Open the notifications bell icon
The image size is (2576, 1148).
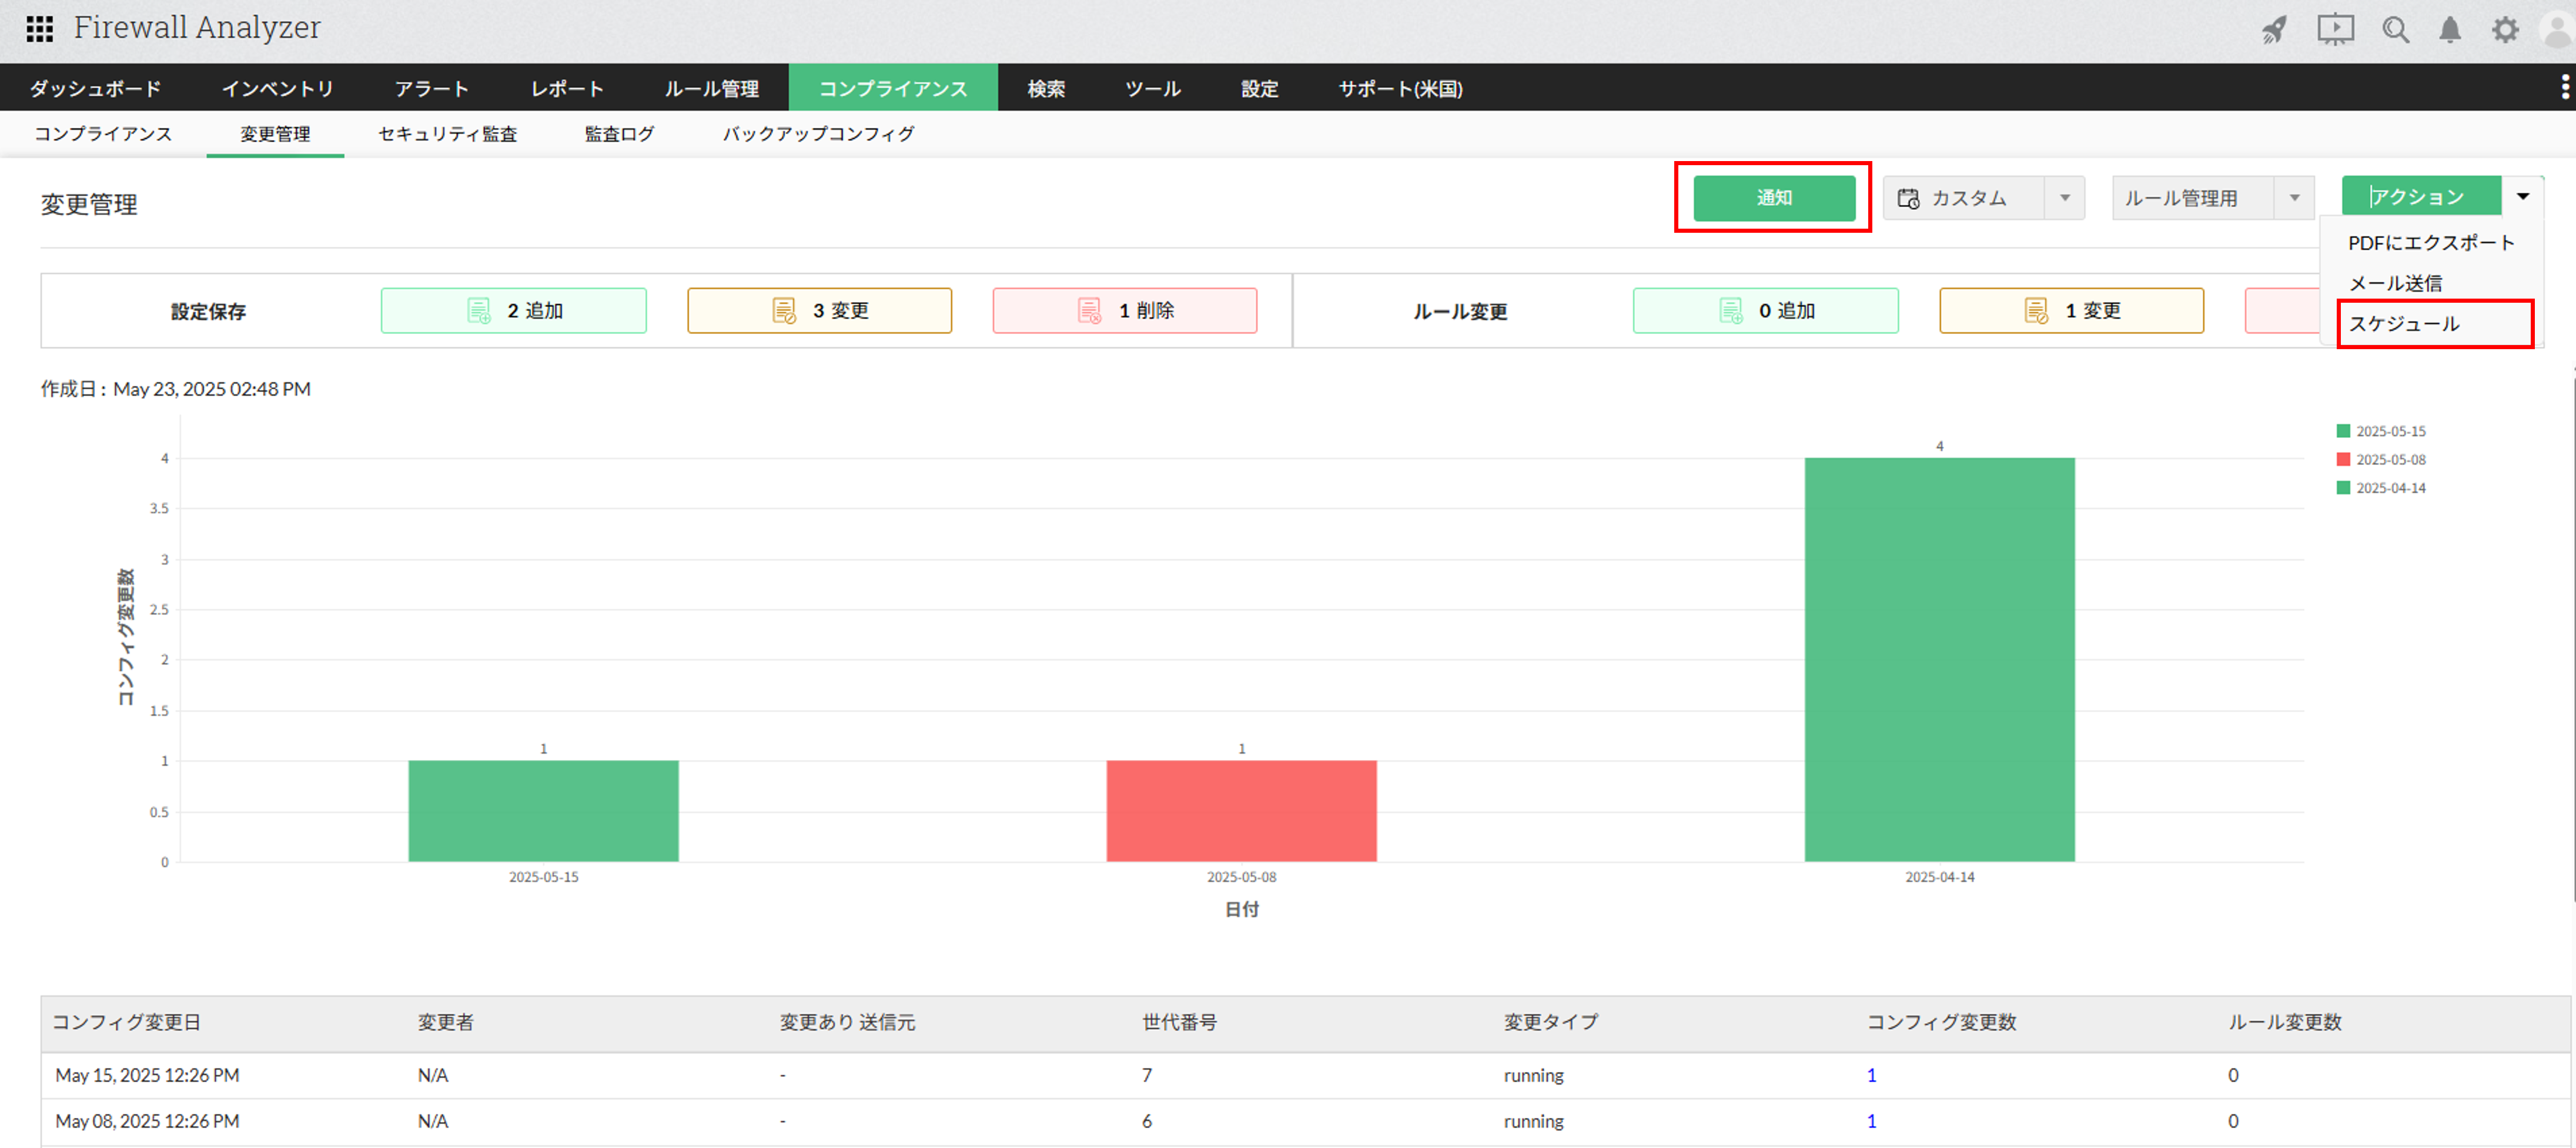pos(2450,30)
